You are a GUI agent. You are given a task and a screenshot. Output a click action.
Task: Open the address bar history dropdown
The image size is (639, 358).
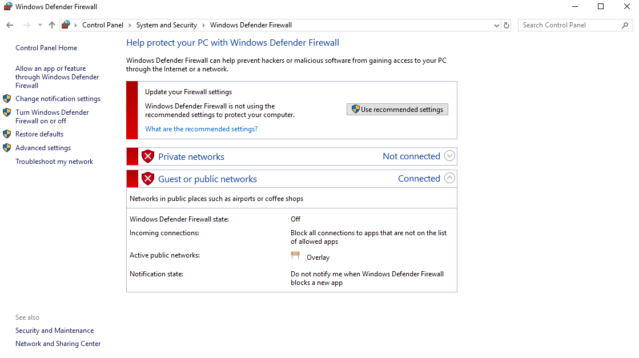click(x=496, y=25)
